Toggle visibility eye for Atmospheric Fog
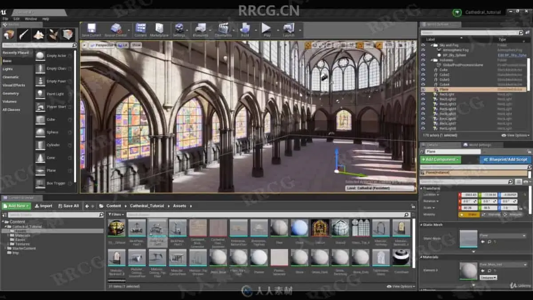This screenshot has height=300, width=533. click(x=423, y=50)
